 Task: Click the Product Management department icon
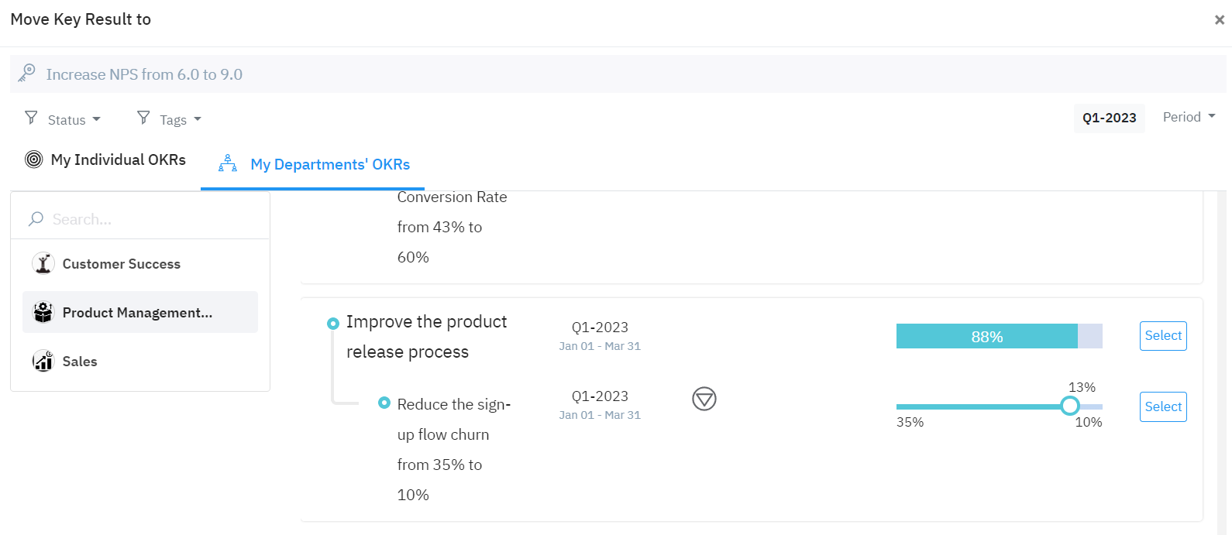(43, 313)
